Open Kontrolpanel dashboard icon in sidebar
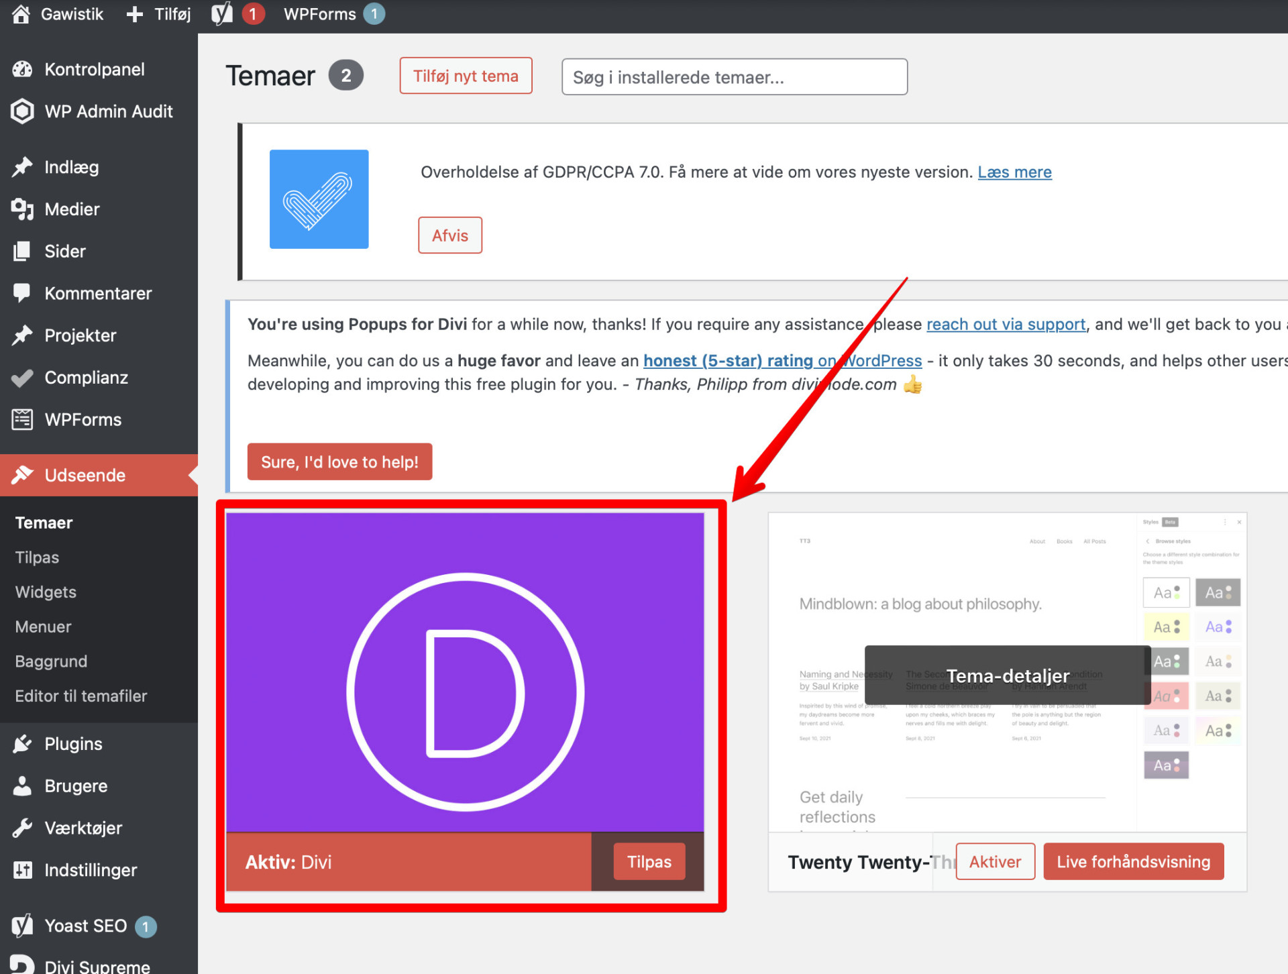Screen dimensions: 1288x974 coord(22,69)
